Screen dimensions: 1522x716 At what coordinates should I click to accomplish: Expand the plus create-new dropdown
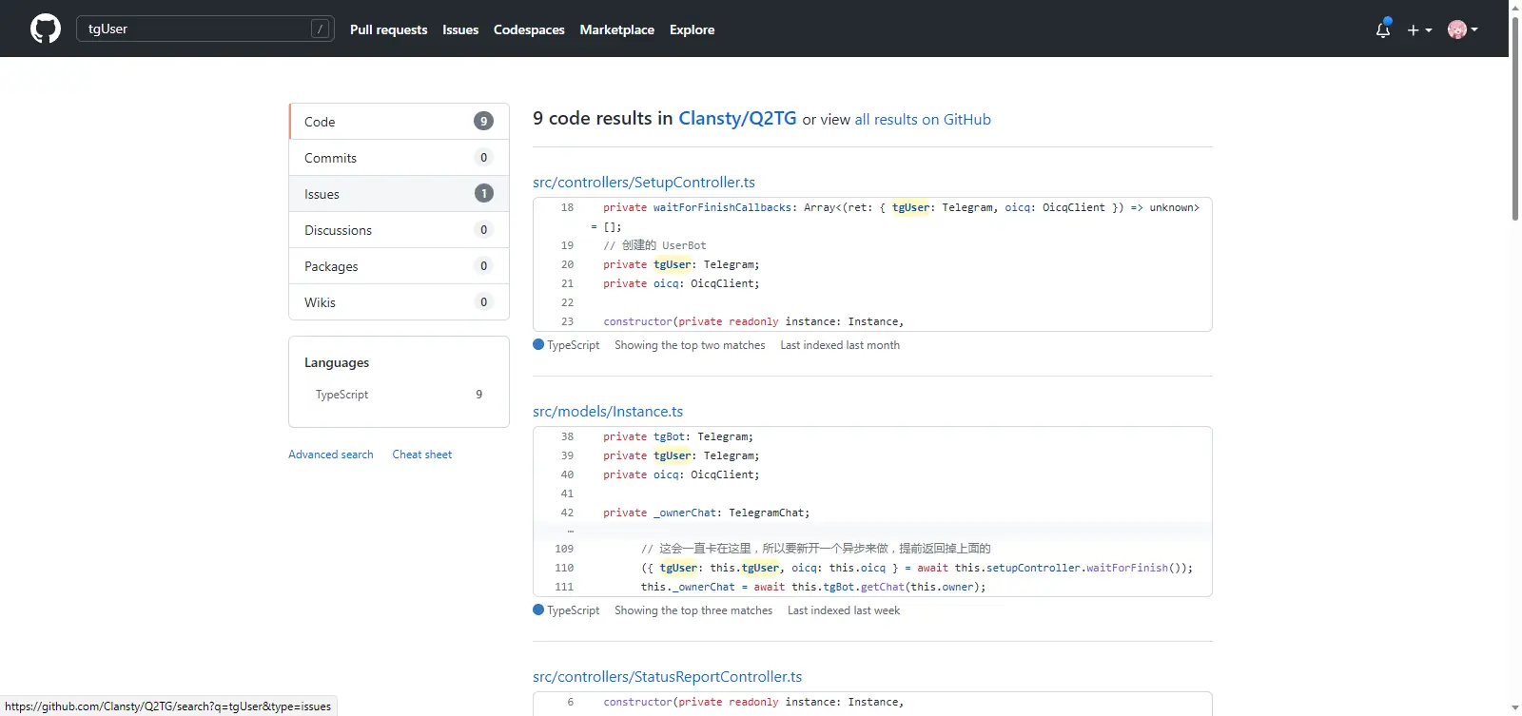coord(1418,29)
